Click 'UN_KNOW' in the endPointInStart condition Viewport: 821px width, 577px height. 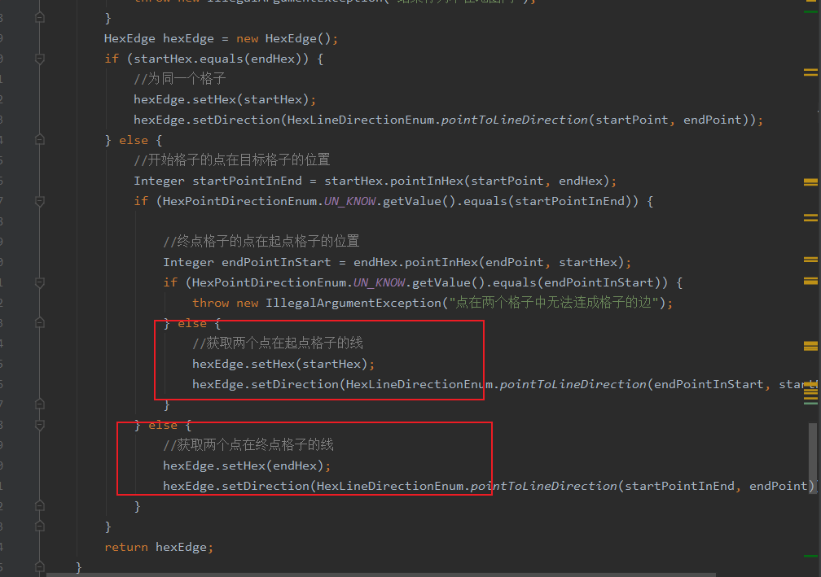click(x=379, y=283)
